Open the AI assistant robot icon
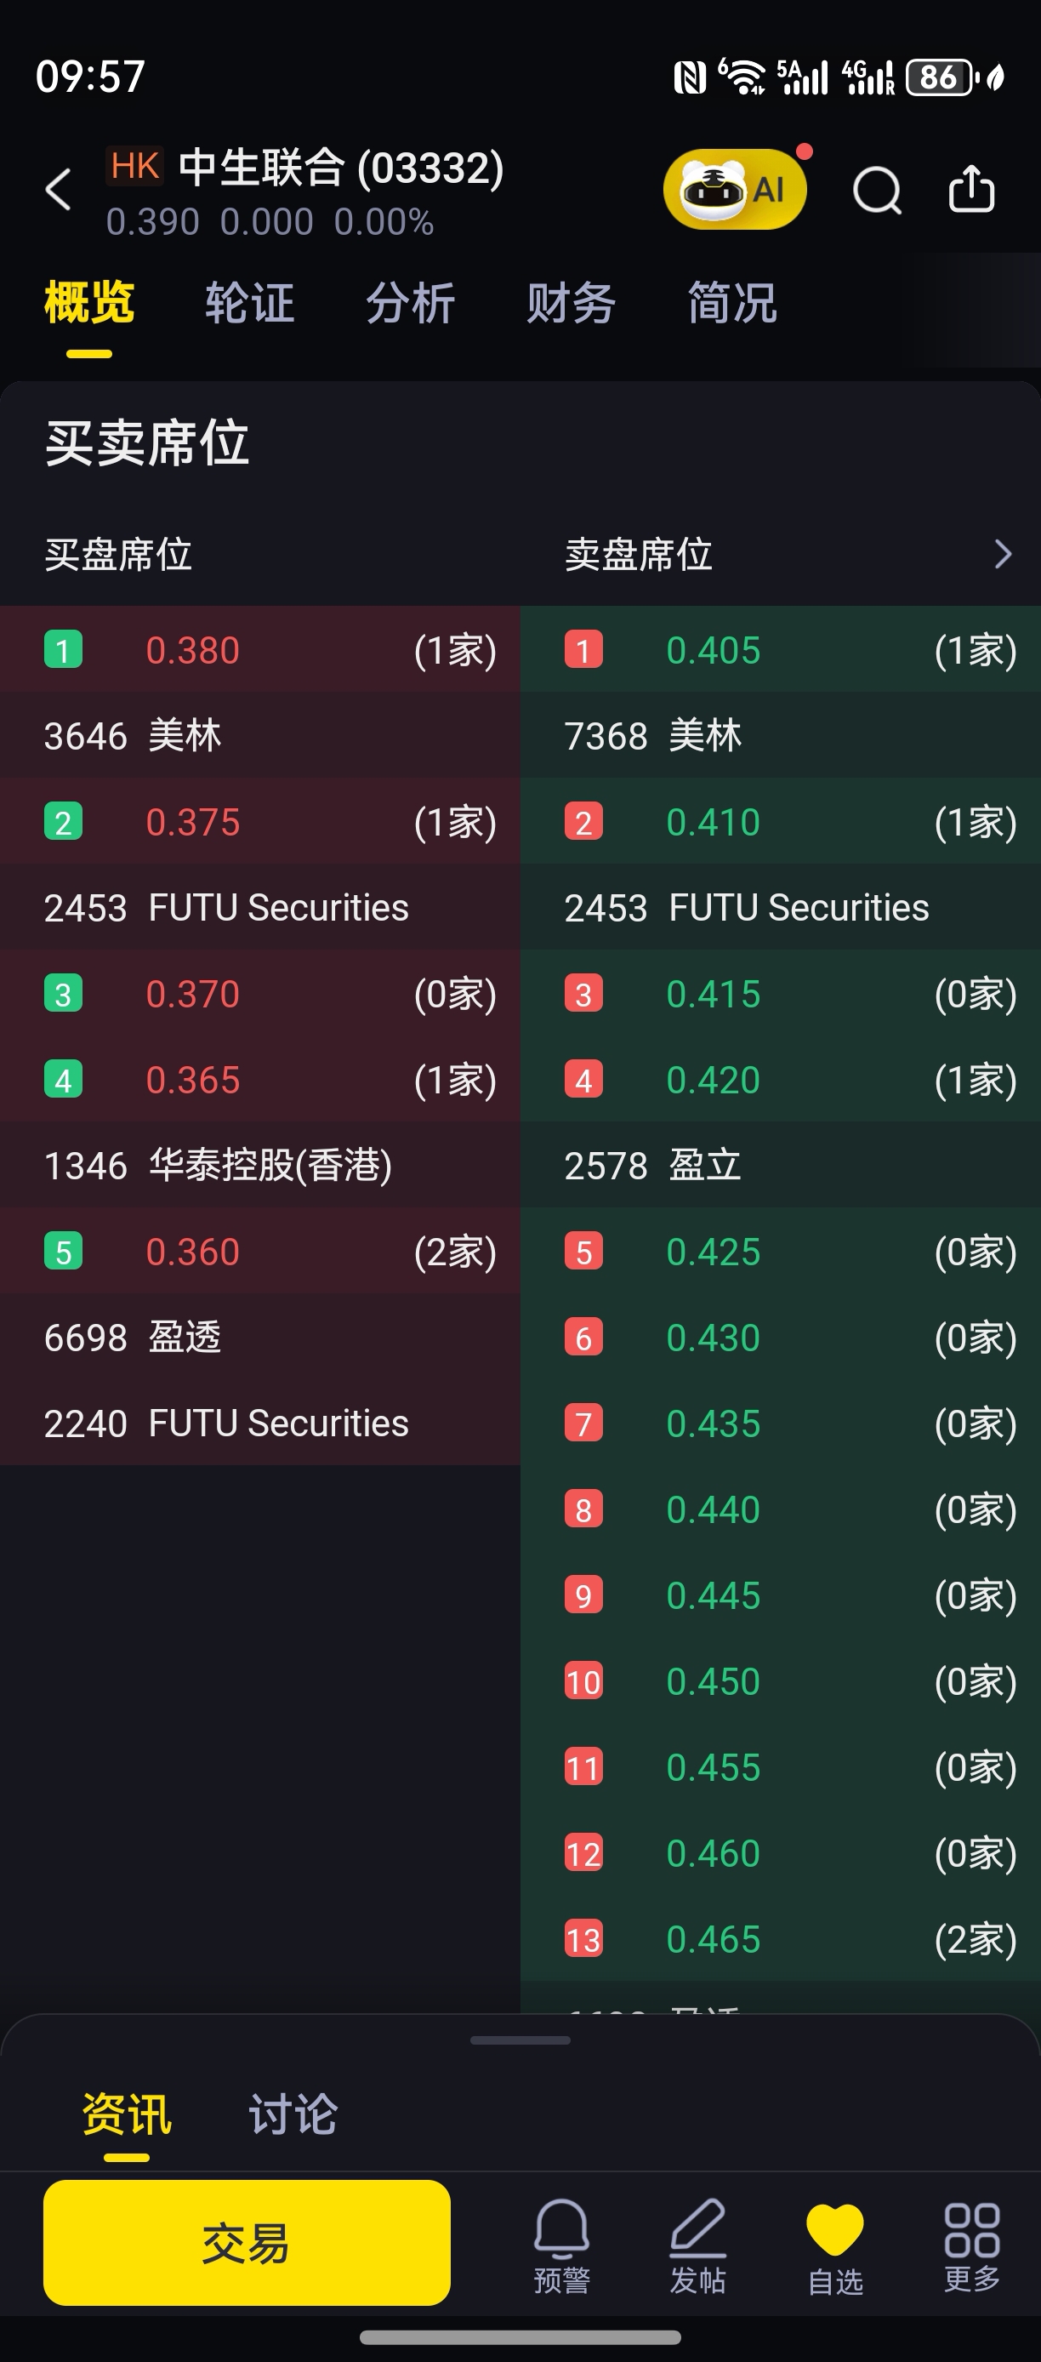This screenshot has width=1041, height=2362. click(x=735, y=189)
